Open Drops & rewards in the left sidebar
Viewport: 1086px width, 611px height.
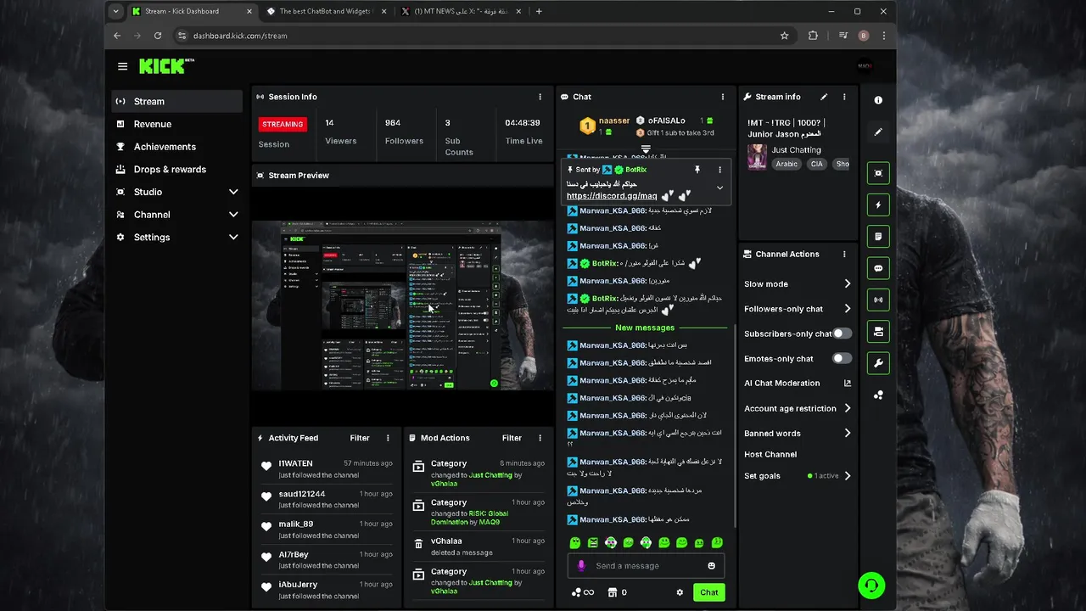click(x=177, y=169)
